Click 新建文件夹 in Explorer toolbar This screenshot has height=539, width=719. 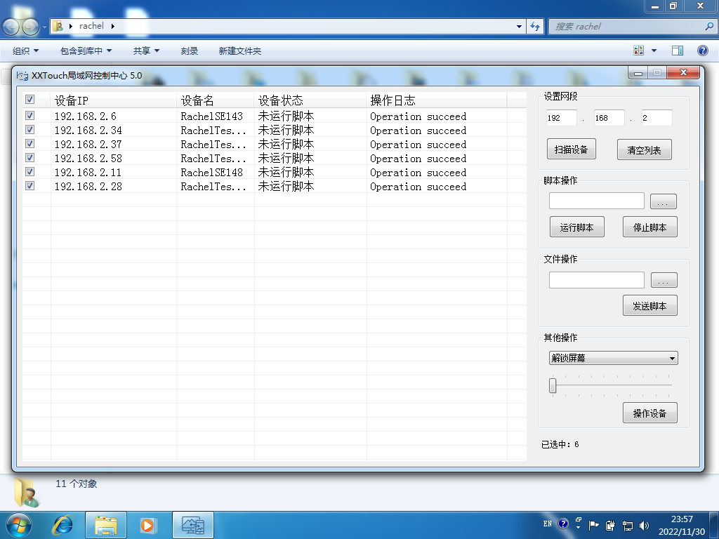(x=239, y=51)
